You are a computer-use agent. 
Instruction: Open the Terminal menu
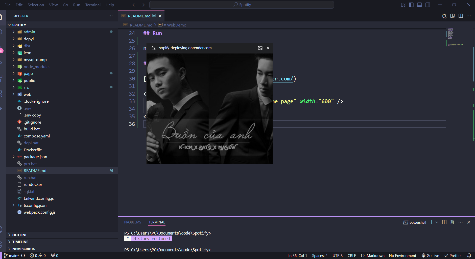point(93,5)
